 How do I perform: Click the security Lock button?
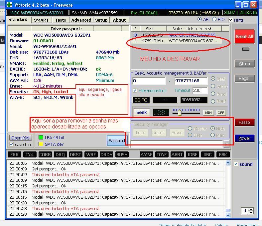tap(140, 133)
